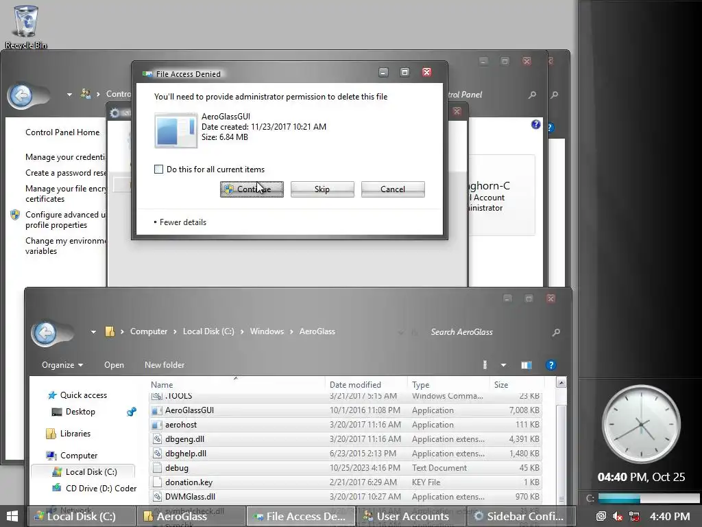Sort files by the Name column
This screenshot has height=527, width=702.
[237, 384]
